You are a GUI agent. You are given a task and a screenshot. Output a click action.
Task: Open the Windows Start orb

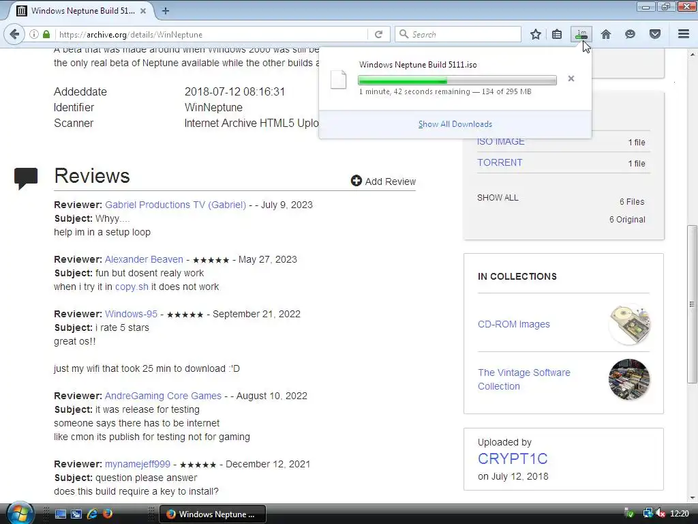coord(20,513)
